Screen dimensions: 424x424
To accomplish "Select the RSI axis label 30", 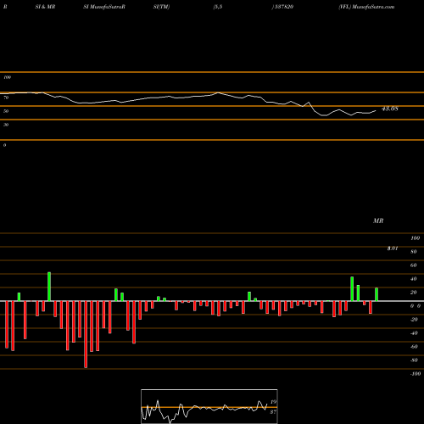I will (x=6, y=125).
